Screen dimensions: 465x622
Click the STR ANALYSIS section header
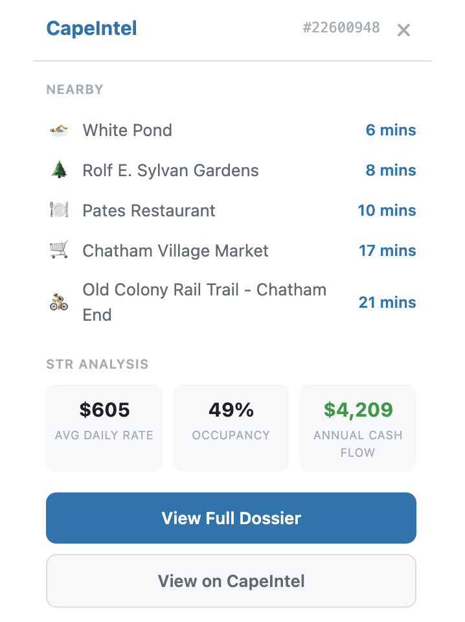point(97,364)
